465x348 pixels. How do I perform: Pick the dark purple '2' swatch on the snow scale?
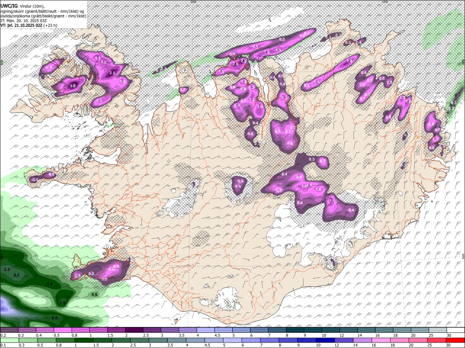[134, 330]
